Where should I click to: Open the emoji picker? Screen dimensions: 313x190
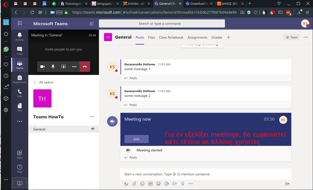[x=142, y=184]
